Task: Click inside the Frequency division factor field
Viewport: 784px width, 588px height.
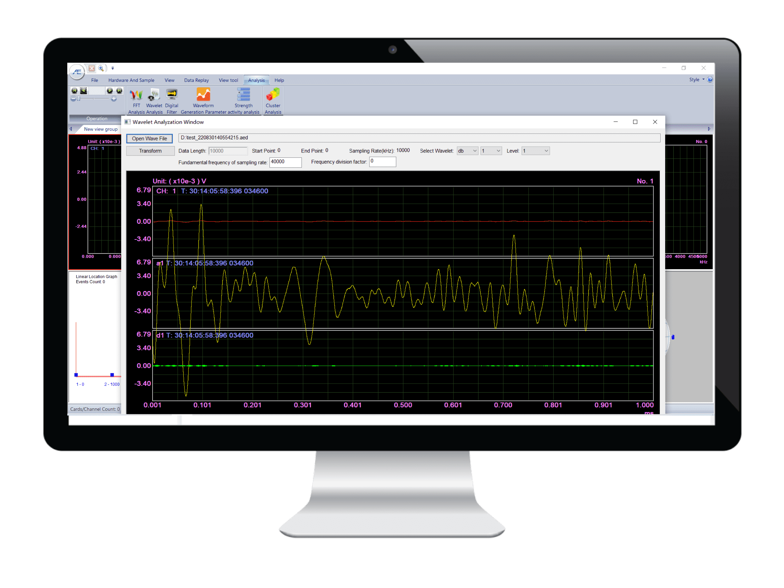Action: (383, 162)
